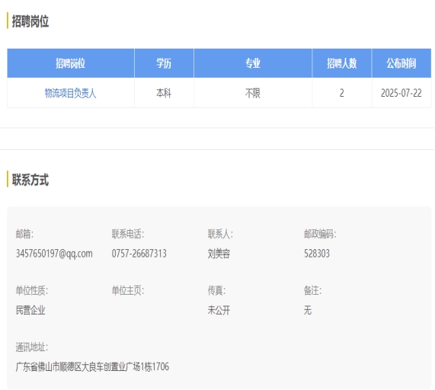Image resolution: width=435 pixels, height=390 pixels.
Task: Click the 未公开 fax value
Action: click(x=219, y=310)
